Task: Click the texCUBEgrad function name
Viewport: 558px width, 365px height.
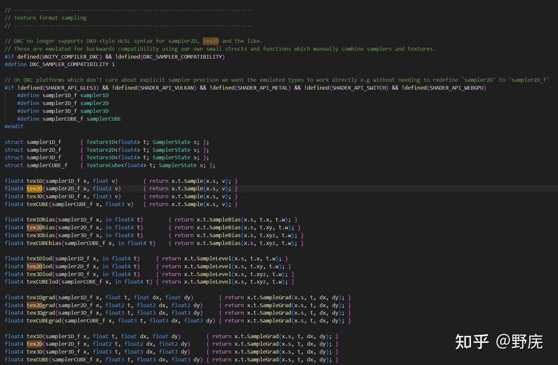Action: [44, 321]
